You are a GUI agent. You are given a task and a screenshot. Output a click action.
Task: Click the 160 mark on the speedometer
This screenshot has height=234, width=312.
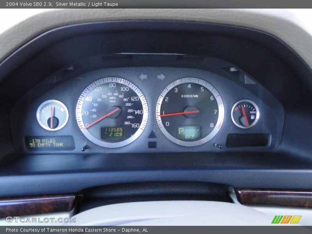click(x=135, y=125)
